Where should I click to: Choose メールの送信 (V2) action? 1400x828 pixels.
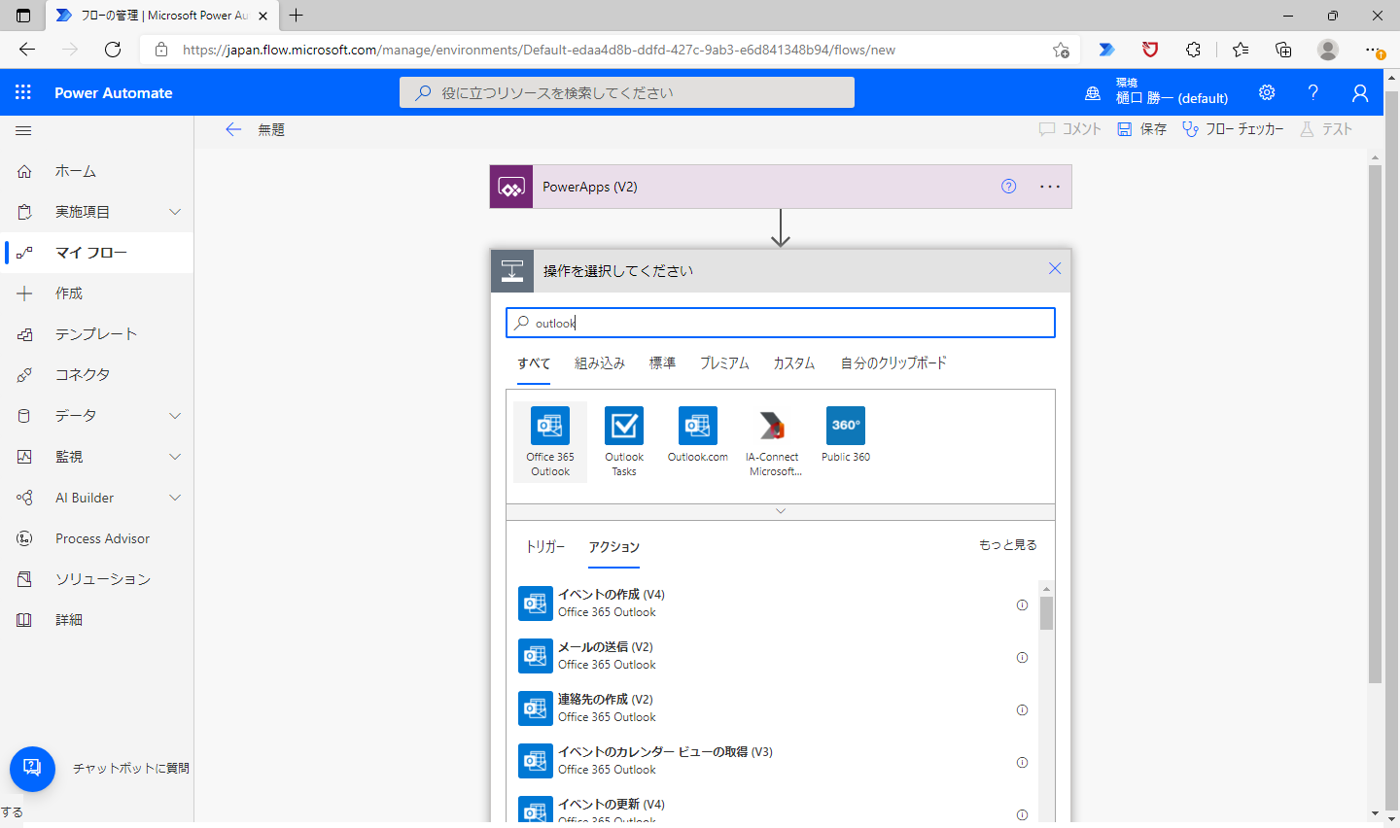[x=773, y=656]
